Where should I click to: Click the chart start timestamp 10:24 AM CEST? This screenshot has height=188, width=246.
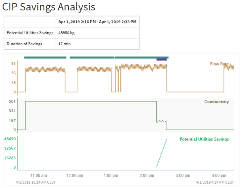[x=36, y=182]
